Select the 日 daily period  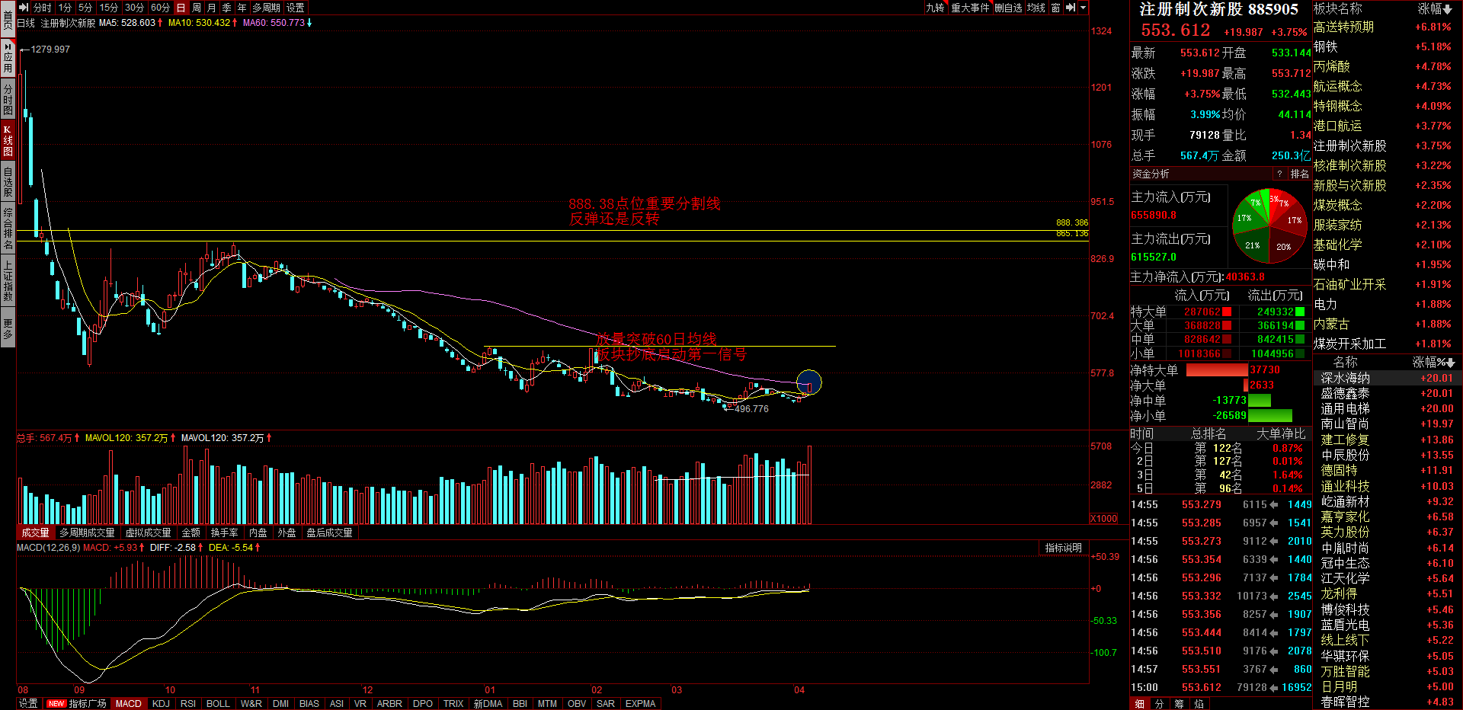(x=181, y=8)
